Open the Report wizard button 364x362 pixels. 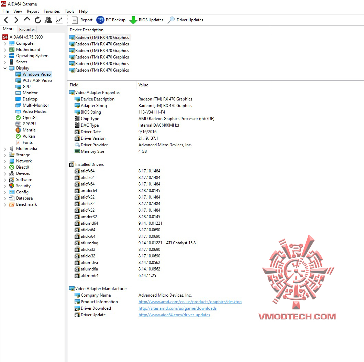click(82, 20)
